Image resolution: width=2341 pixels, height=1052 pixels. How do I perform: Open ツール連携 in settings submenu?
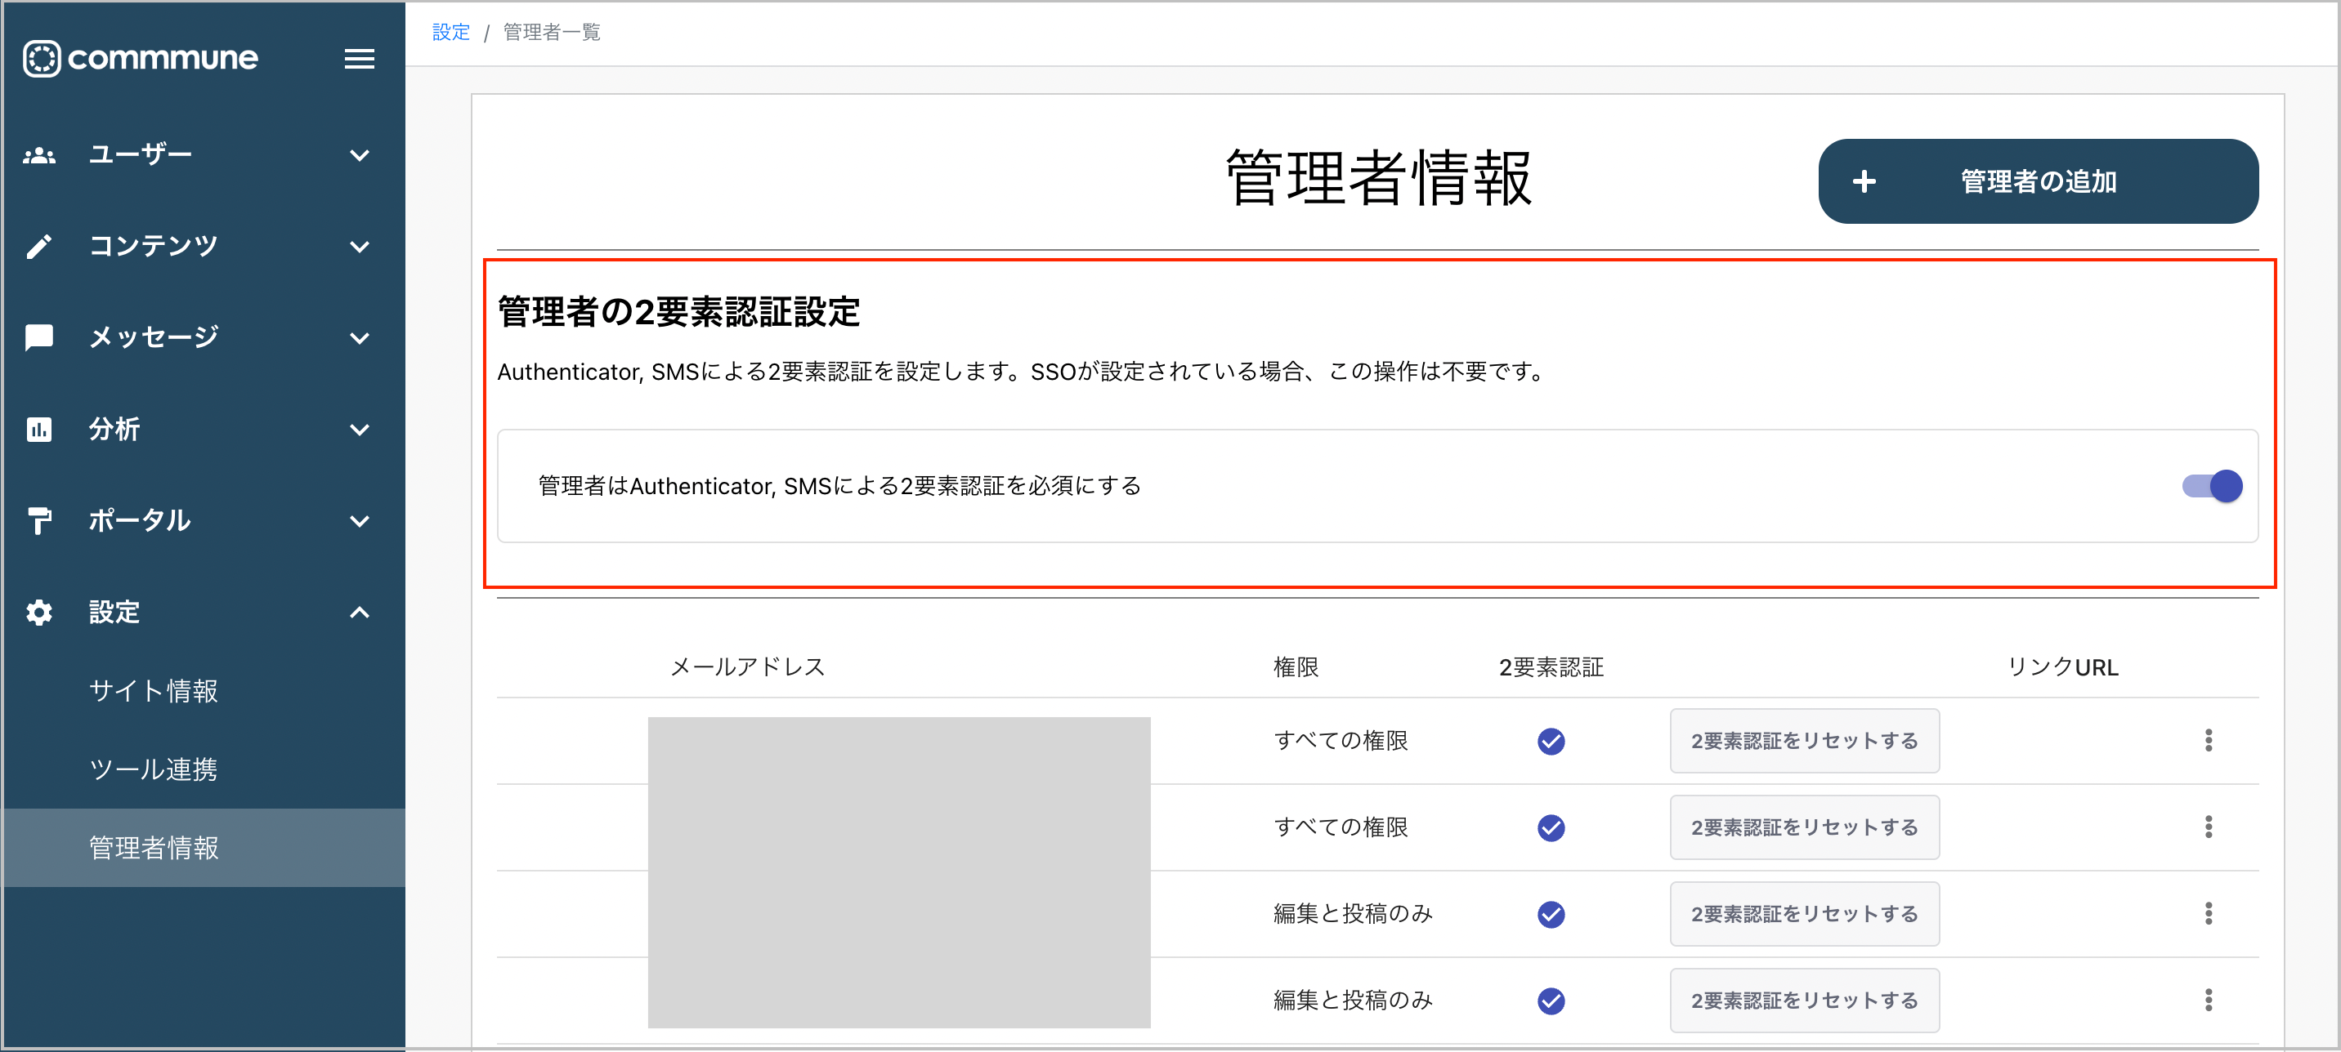pyautogui.click(x=153, y=769)
